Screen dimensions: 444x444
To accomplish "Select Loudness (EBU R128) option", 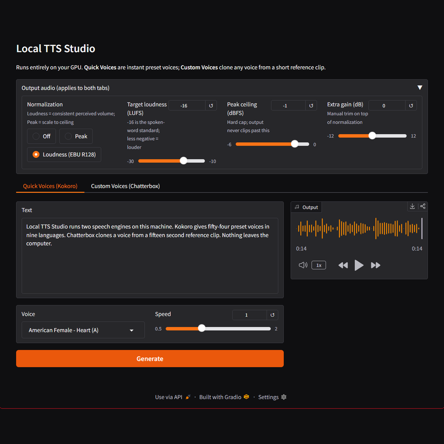I will (64, 154).
